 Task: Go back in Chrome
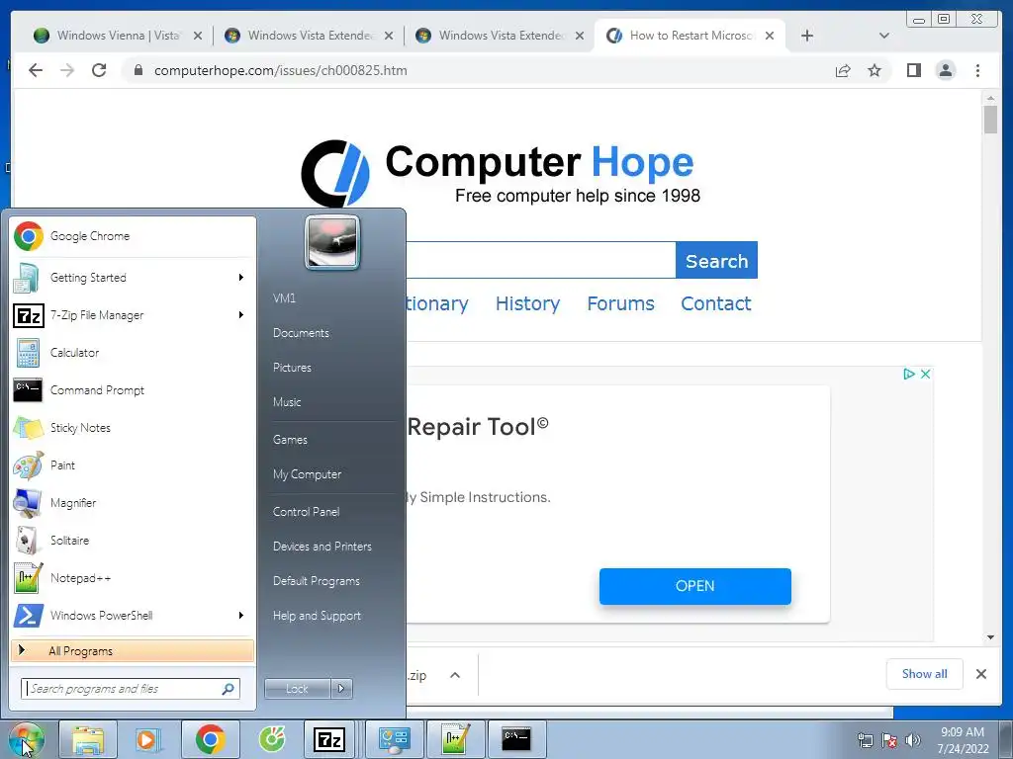[36, 70]
